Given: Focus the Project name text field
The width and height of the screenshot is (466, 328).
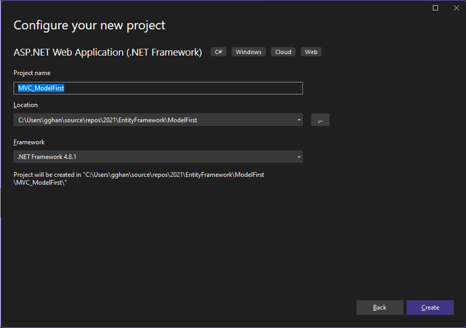Looking at the screenshot, I should pos(158,88).
